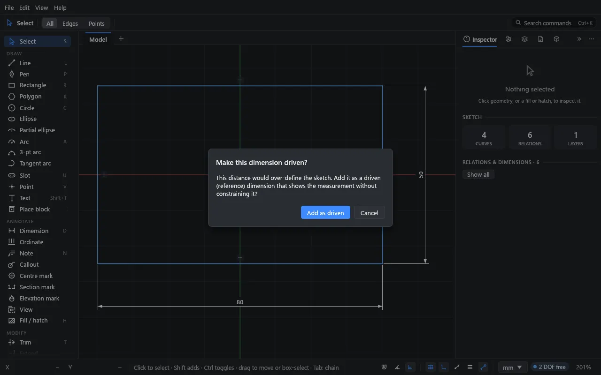Select the Trim tool
The width and height of the screenshot is (601, 375).
(37, 342)
